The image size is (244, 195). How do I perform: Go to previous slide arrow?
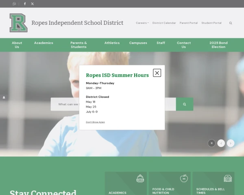tap(221, 143)
